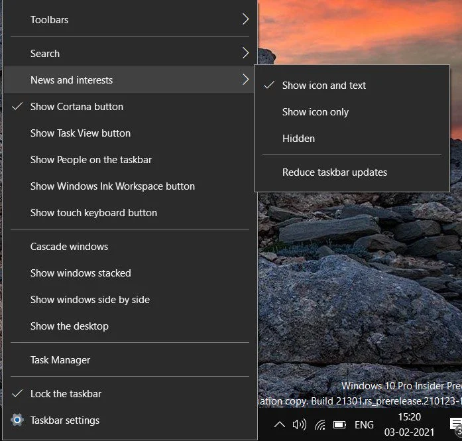Toggle Show Cortana button option
Screen dimensions: 462x441
click(130, 106)
